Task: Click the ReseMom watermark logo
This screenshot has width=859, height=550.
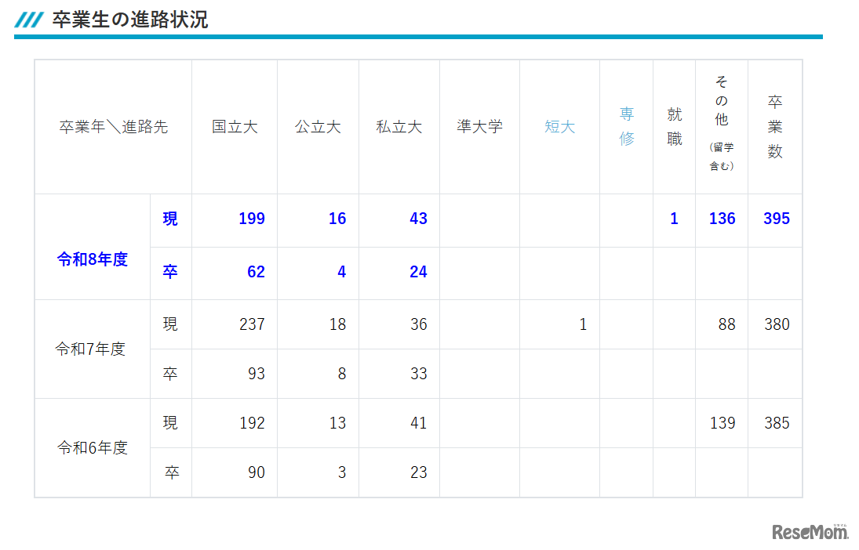Action: (x=810, y=532)
